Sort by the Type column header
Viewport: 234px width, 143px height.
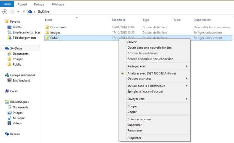point(146,20)
